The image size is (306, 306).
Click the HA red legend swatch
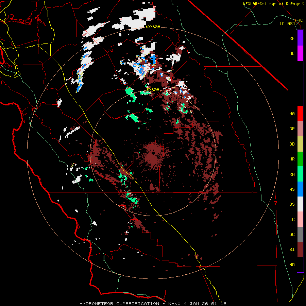click(x=300, y=114)
